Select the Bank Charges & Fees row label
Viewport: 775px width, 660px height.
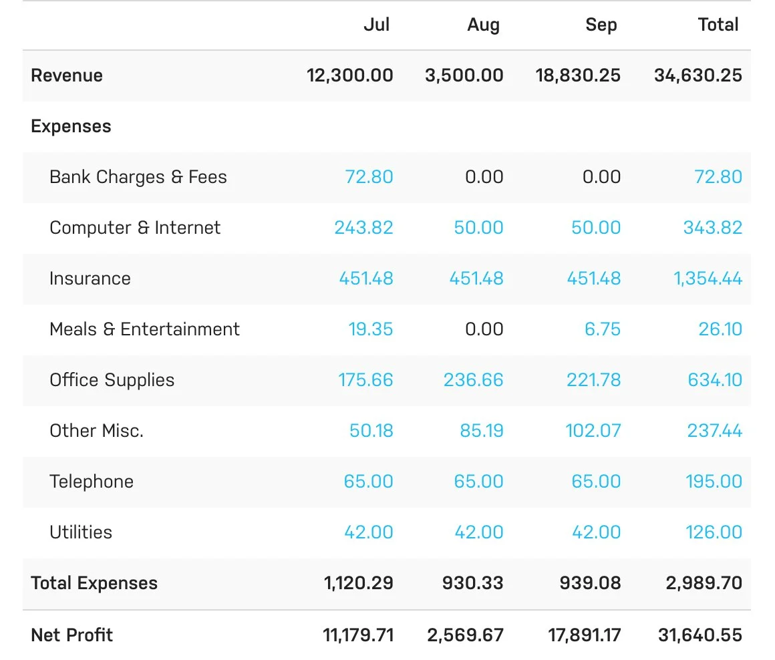click(138, 177)
